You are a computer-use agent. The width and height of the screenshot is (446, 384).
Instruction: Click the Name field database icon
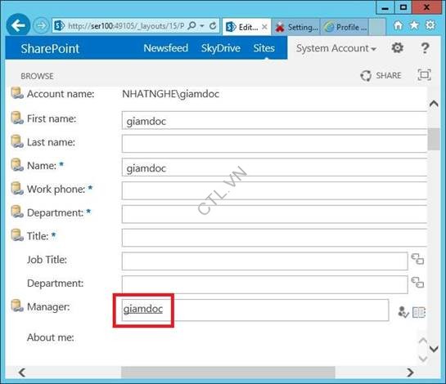click(x=17, y=165)
